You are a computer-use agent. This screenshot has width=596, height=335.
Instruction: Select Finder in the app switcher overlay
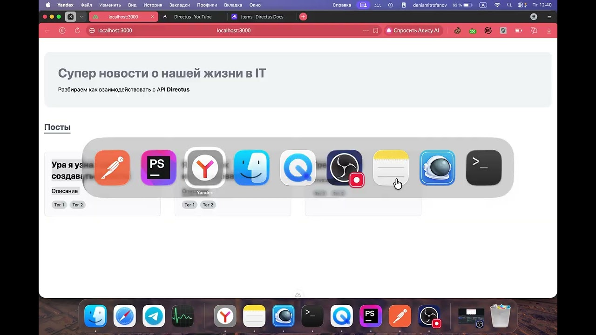251,167
